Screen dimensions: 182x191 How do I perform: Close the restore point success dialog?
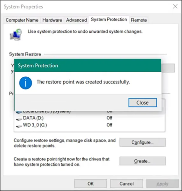(x=143, y=103)
